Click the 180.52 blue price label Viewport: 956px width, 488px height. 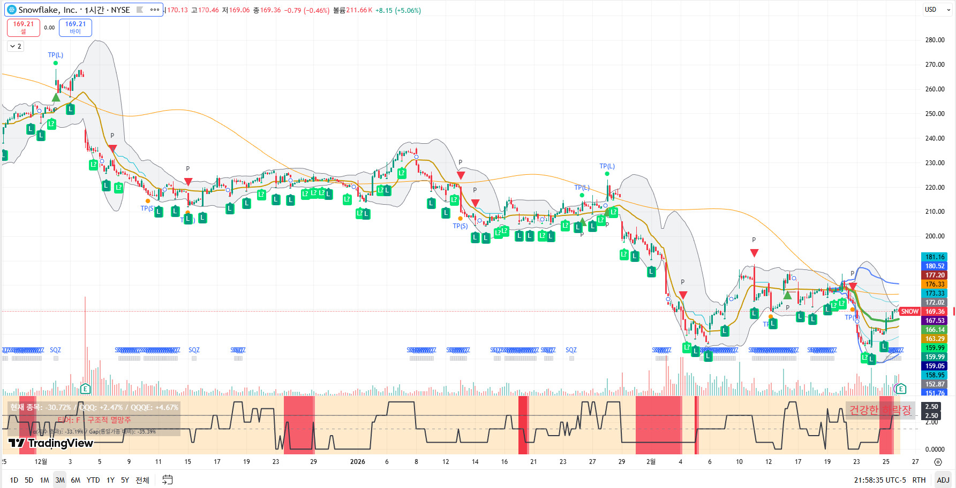click(935, 266)
